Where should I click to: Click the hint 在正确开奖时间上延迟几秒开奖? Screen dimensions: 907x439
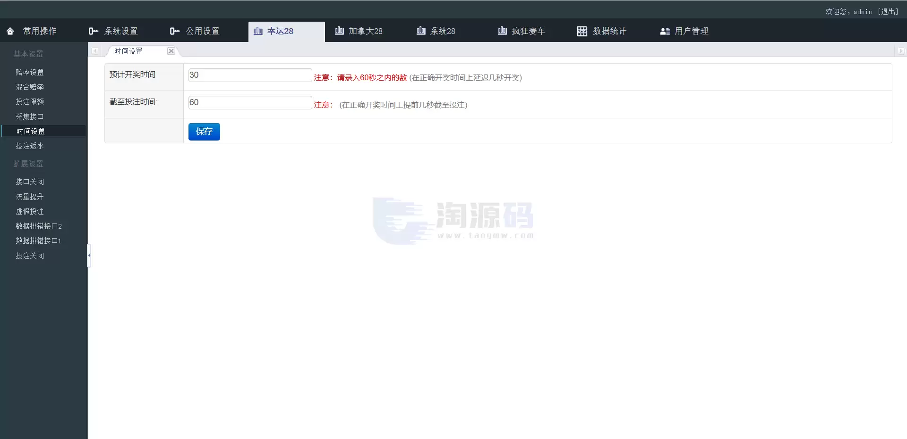coord(466,77)
